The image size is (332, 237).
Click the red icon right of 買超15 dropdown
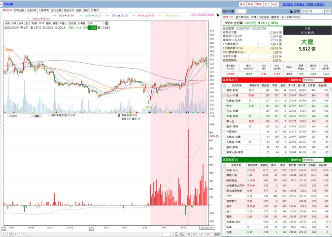tap(326, 80)
